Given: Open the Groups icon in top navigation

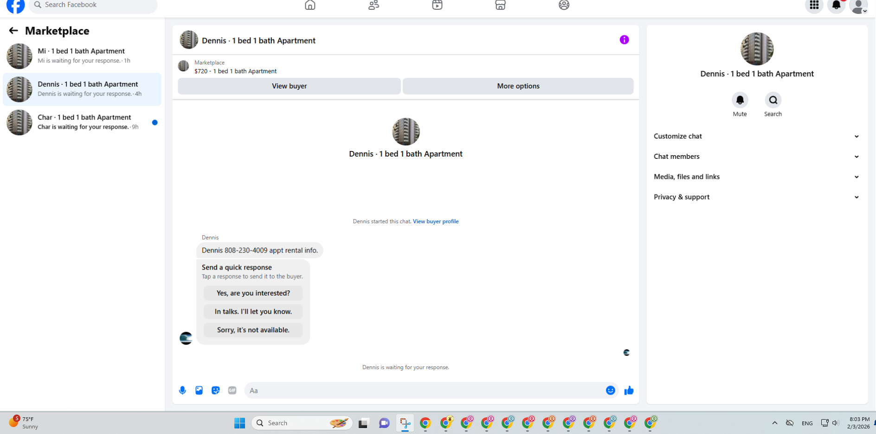Looking at the screenshot, I should coord(564,5).
